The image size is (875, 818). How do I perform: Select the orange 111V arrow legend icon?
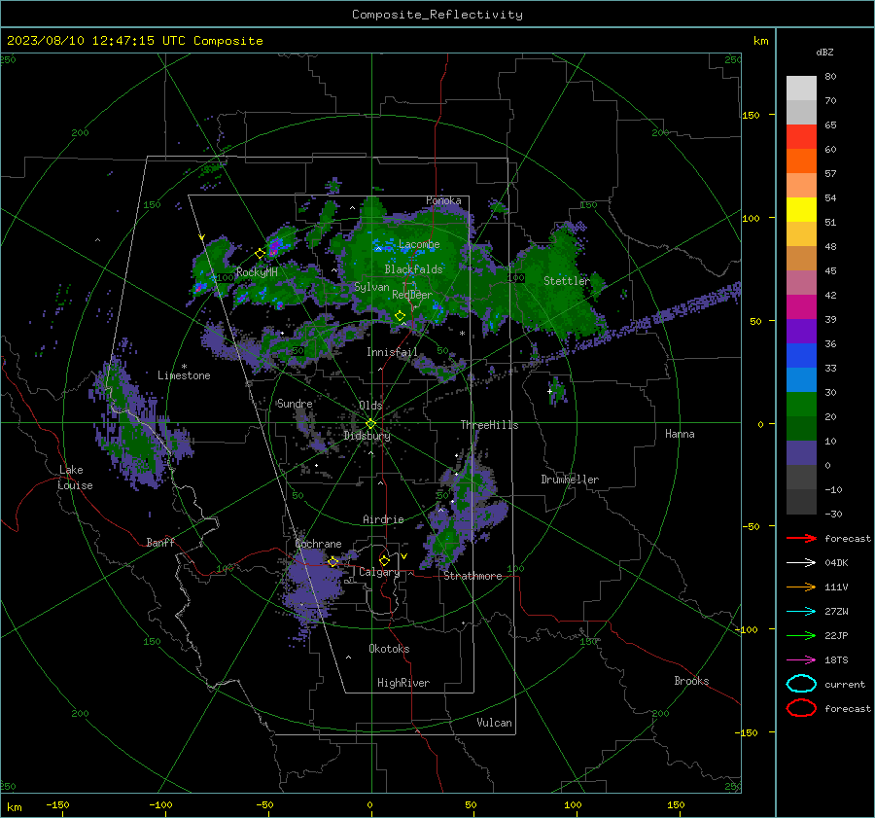click(x=801, y=587)
